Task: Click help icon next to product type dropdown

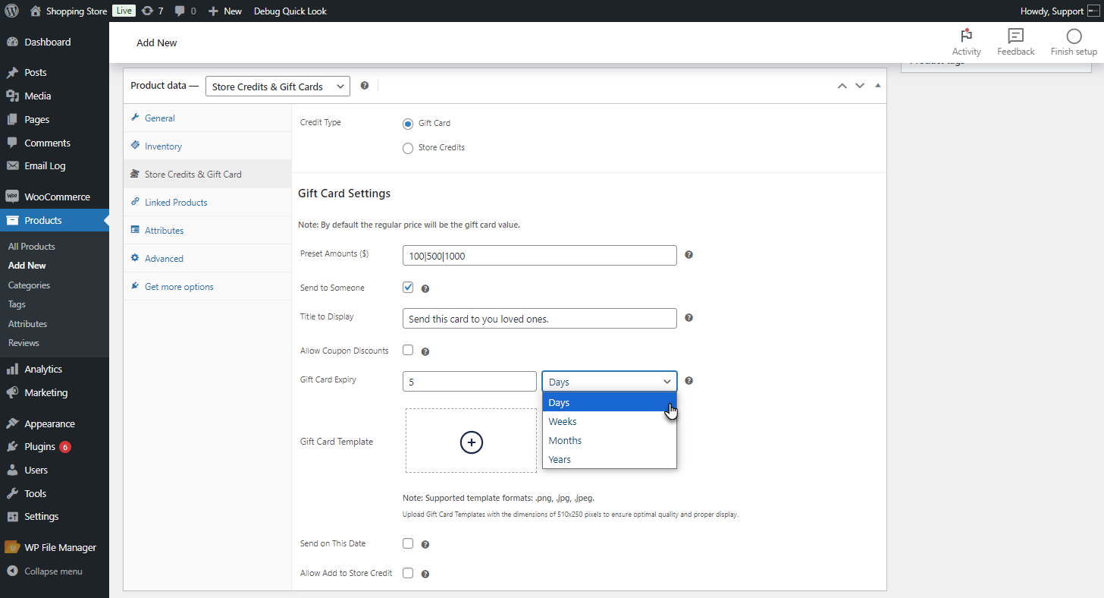Action: (365, 86)
